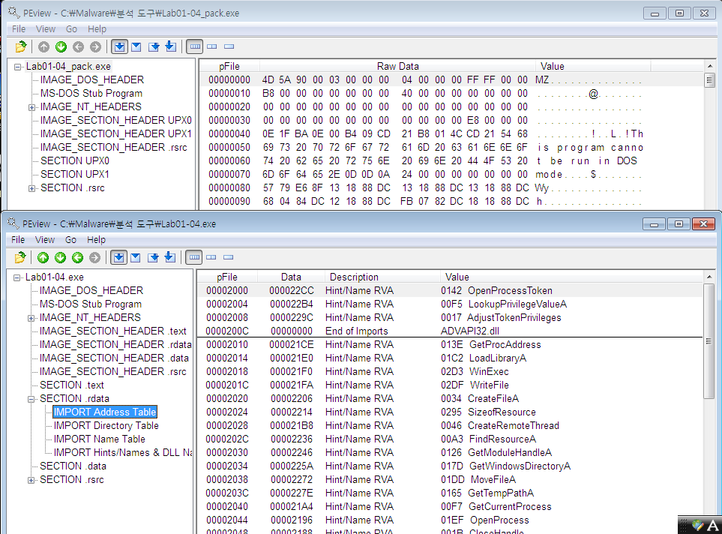
Task: Toggle the wide byte-width view in Lab01-04.exe window
Action: 194,257
